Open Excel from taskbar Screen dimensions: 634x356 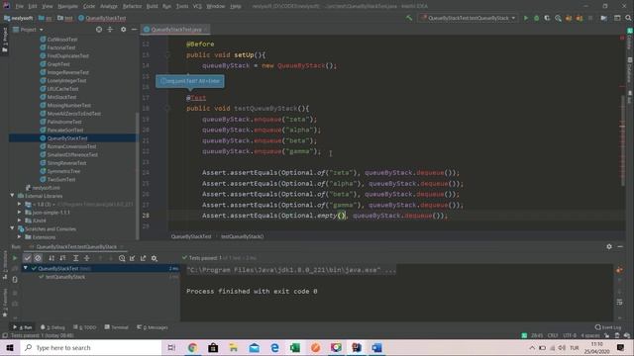click(x=295, y=347)
